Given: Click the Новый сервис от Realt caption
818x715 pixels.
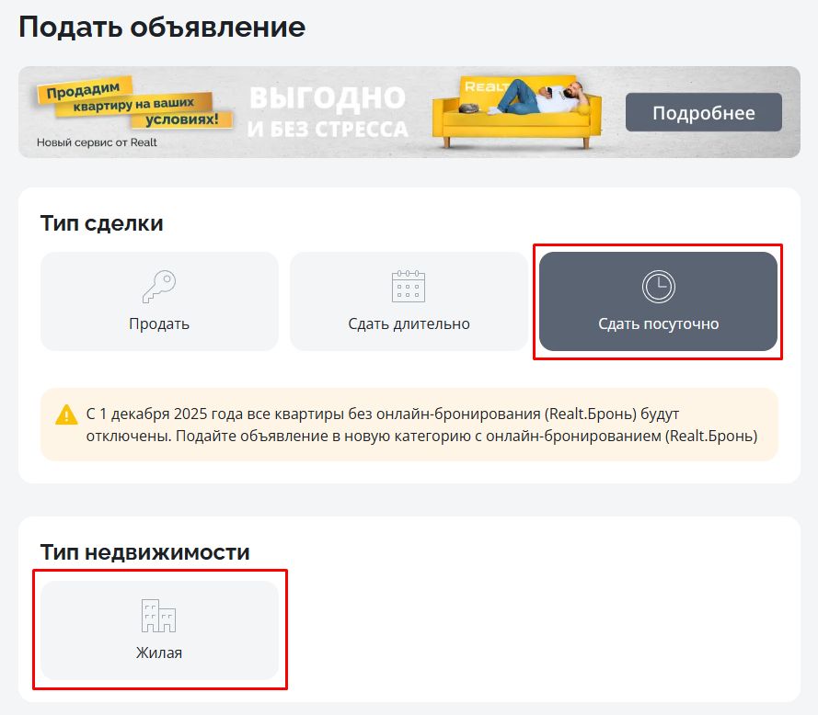Looking at the screenshot, I should click(97, 142).
